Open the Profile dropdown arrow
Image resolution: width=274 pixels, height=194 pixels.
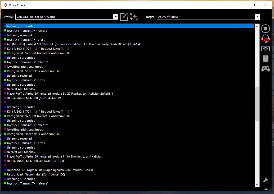[116, 17]
